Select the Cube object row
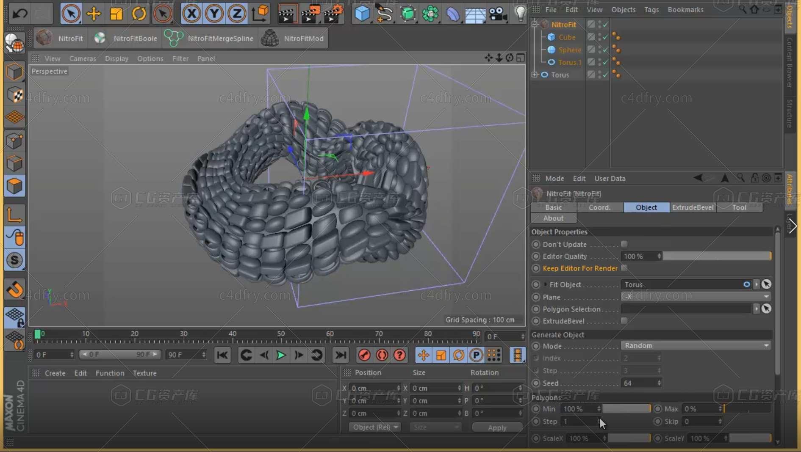 566,37
